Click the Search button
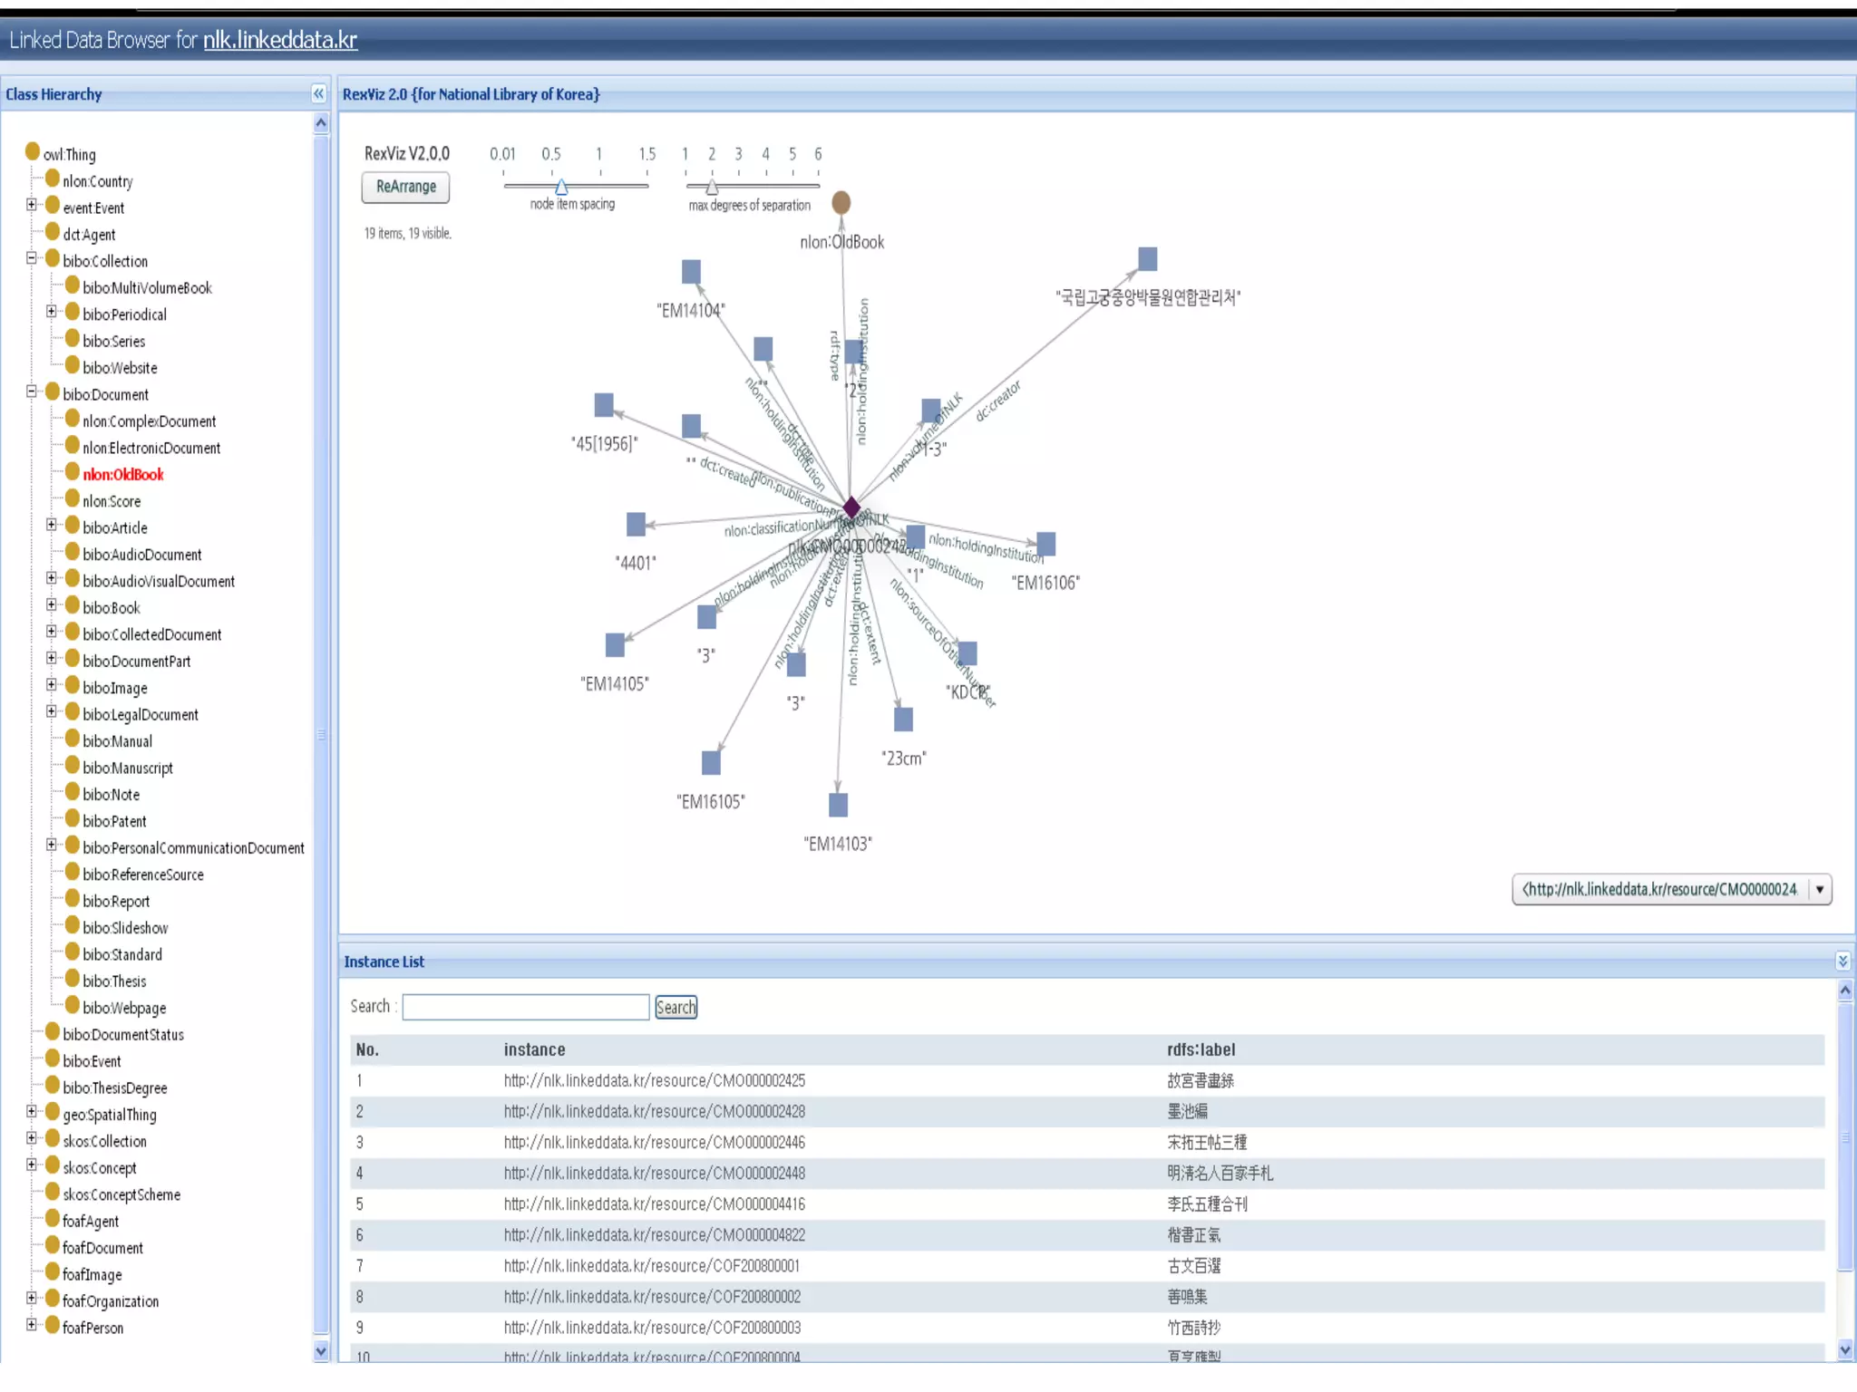The width and height of the screenshot is (1857, 1392). tap(676, 1007)
